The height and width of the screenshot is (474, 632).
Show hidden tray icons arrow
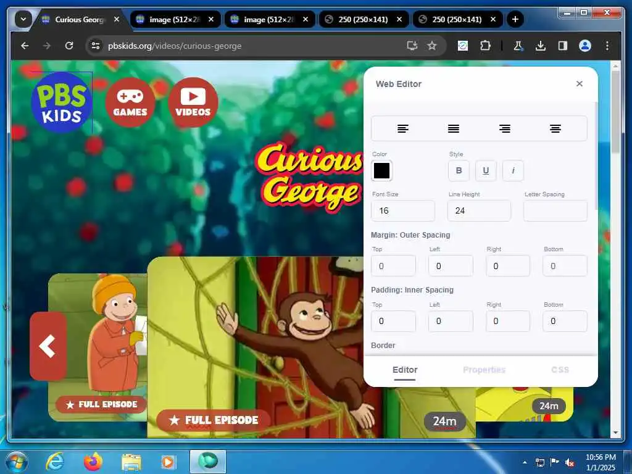click(x=525, y=462)
